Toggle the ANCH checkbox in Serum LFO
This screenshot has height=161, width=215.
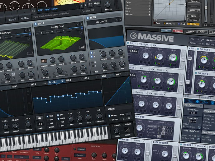[58, 119]
